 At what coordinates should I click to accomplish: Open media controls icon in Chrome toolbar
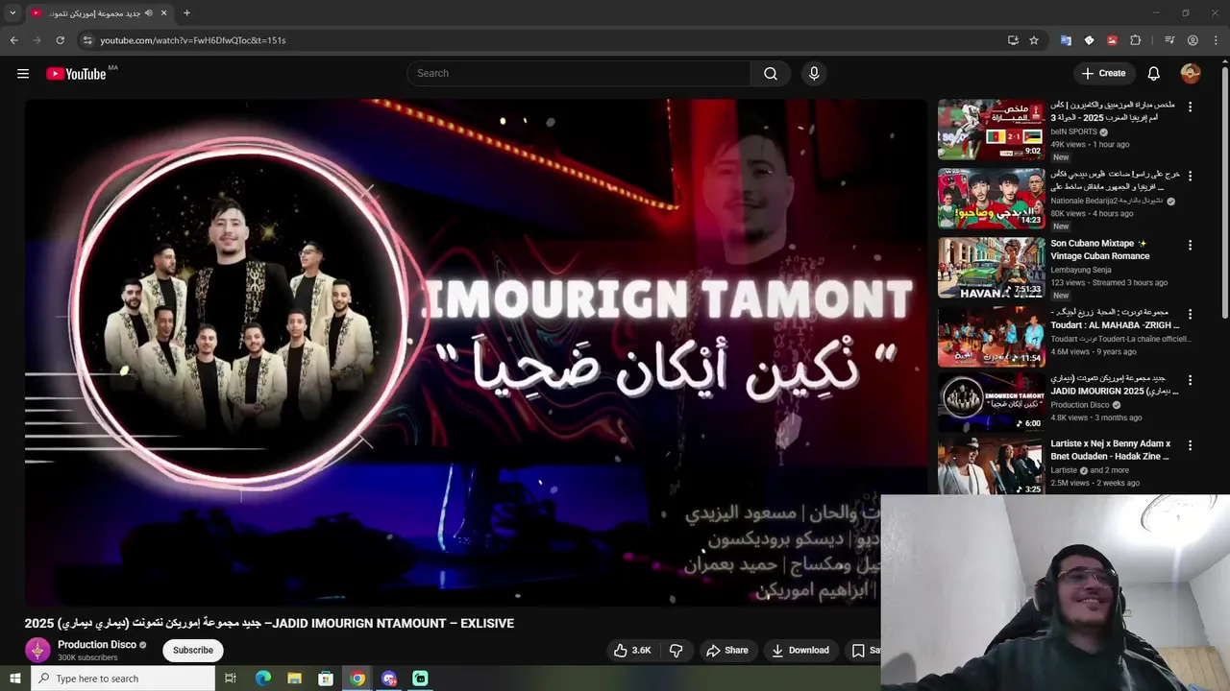[x=1169, y=40]
